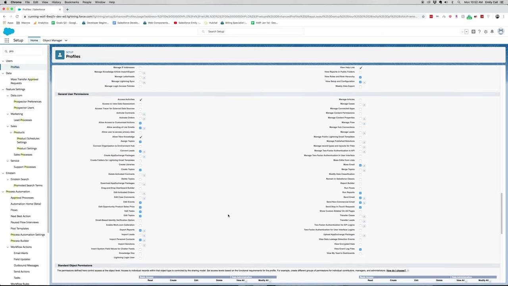Switch to the Home tab
Viewport: 508px width, 286px height.
click(34, 41)
